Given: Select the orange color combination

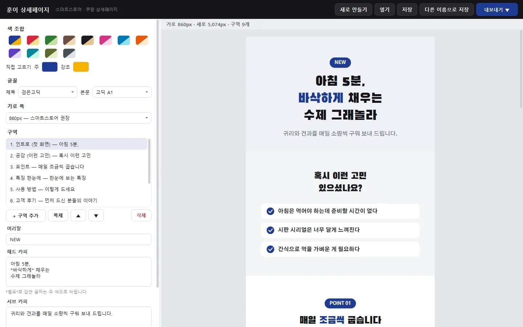Looking at the screenshot, I should [142, 40].
